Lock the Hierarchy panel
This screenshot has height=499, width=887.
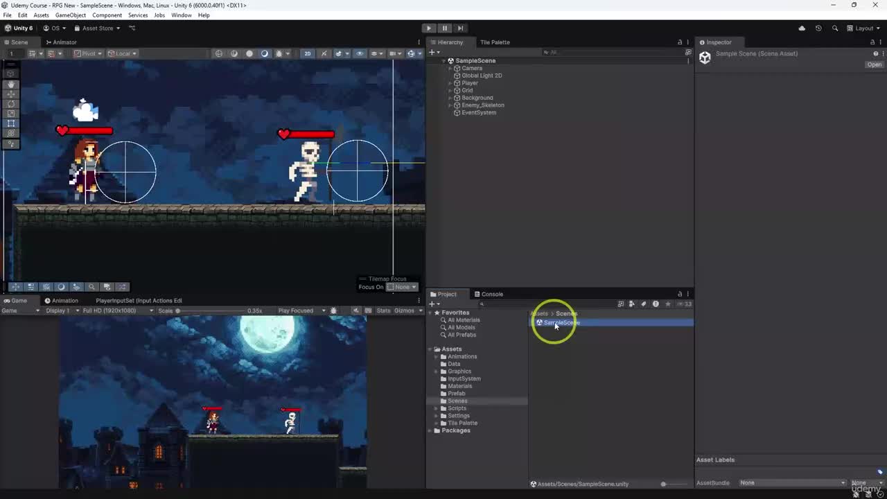pyautogui.click(x=680, y=42)
